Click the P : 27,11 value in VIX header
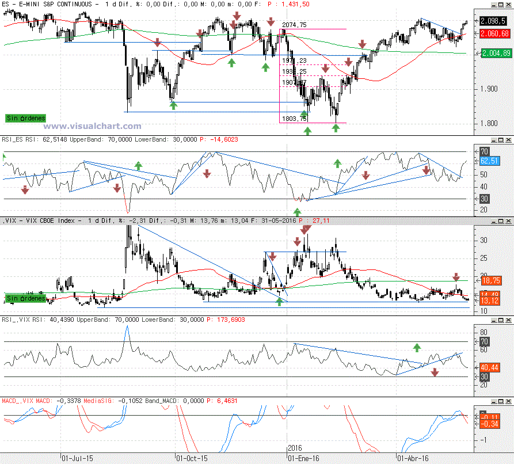Image resolution: width=514 pixels, height=464 pixels. (x=314, y=220)
